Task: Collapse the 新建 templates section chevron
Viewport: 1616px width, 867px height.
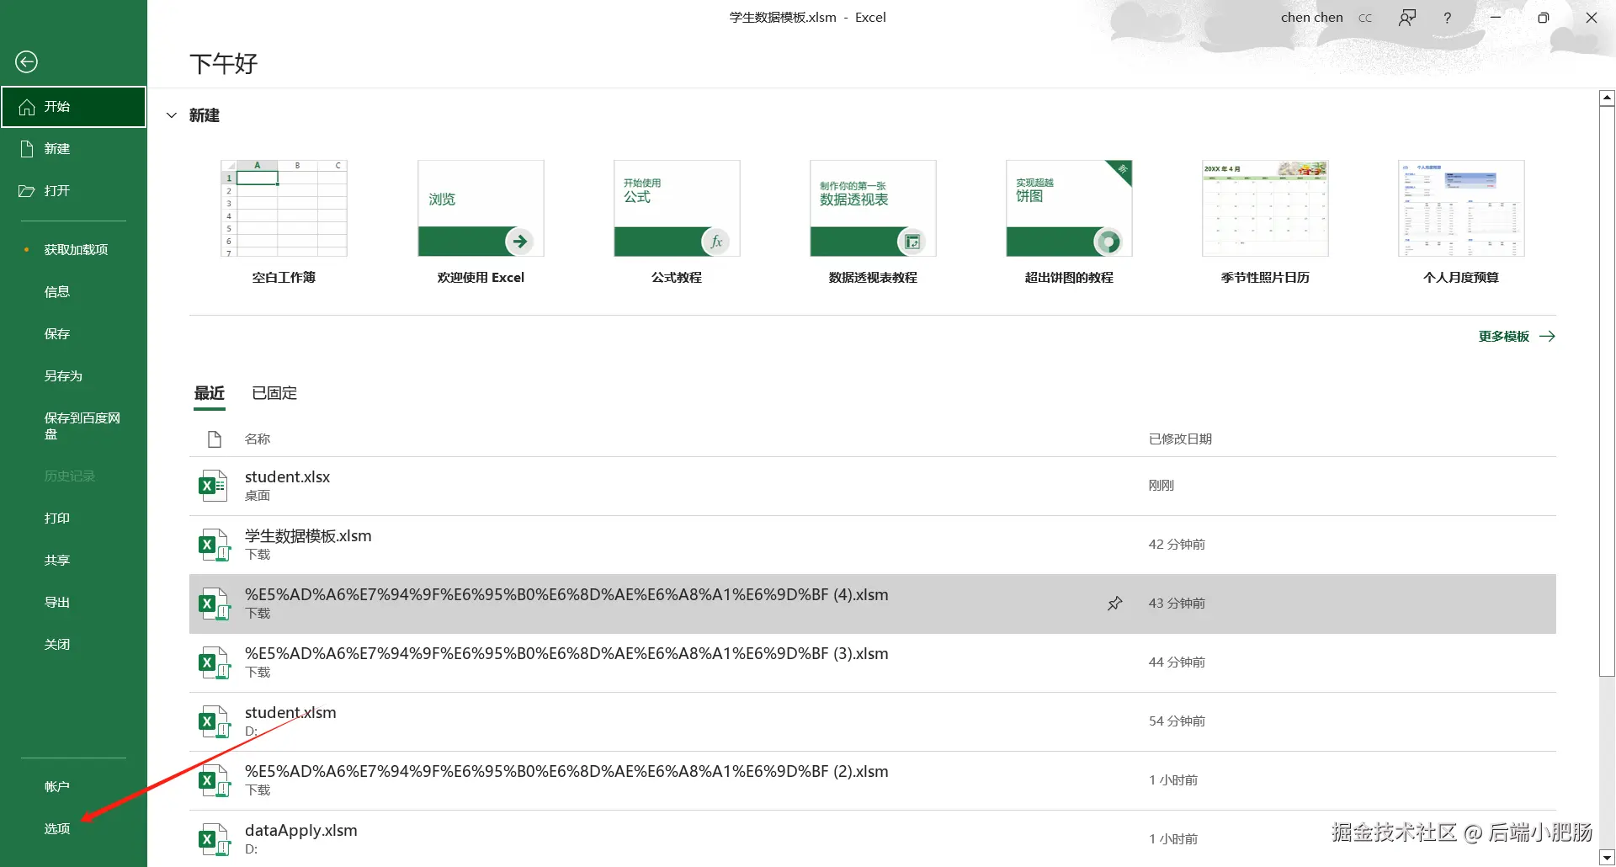Action: coord(172,115)
